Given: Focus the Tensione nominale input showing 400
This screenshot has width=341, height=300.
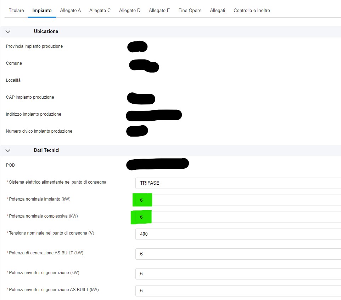Looking at the screenshot, I should 237,234.
